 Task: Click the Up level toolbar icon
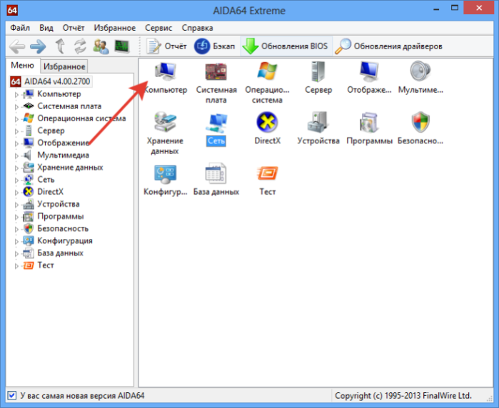click(x=61, y=46)
